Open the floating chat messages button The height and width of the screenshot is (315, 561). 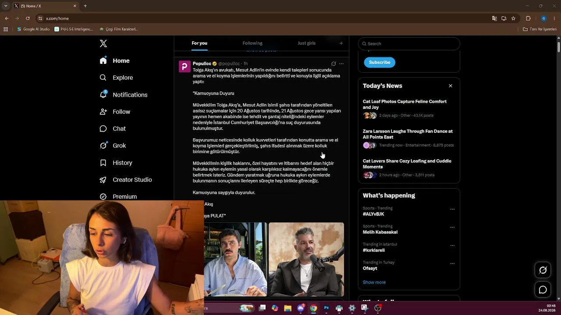543,290
